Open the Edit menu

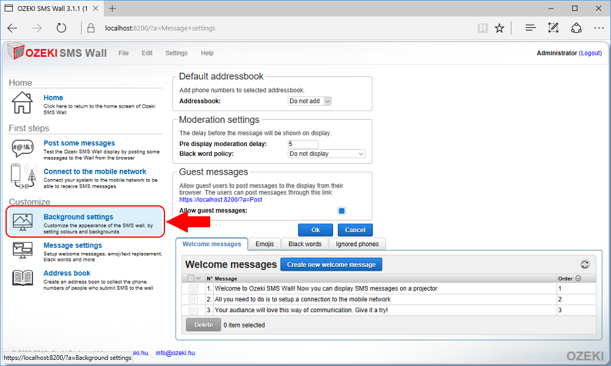coord(147,53)
